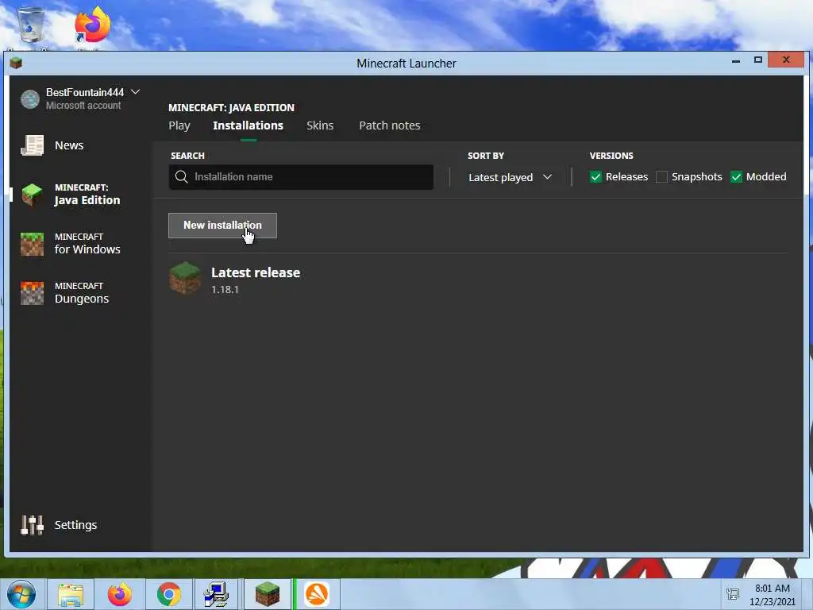
Task: Open the Firefox desktop shortcut
Action: (x=92, y=25)
